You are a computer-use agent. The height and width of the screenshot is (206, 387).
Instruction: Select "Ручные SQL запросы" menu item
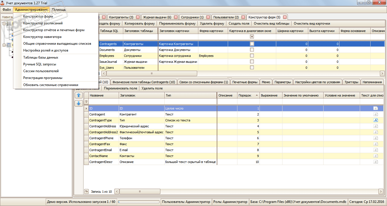[40, 64]
